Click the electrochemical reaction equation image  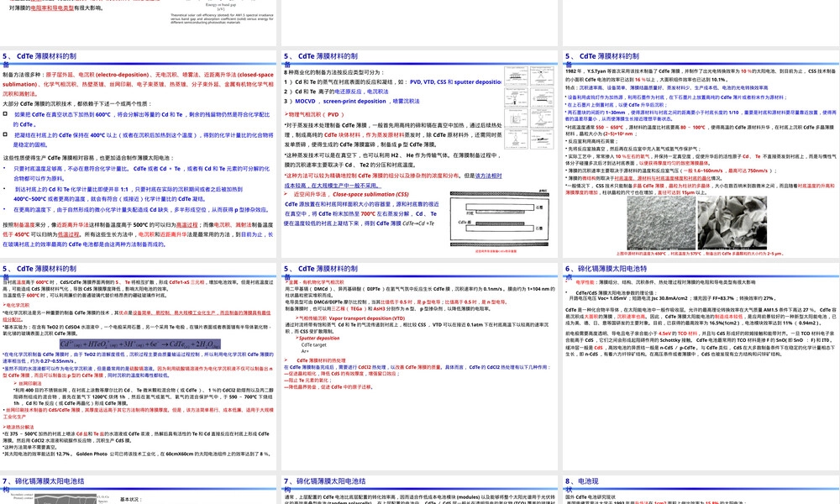pyautogui.click(x=139, y=344)
